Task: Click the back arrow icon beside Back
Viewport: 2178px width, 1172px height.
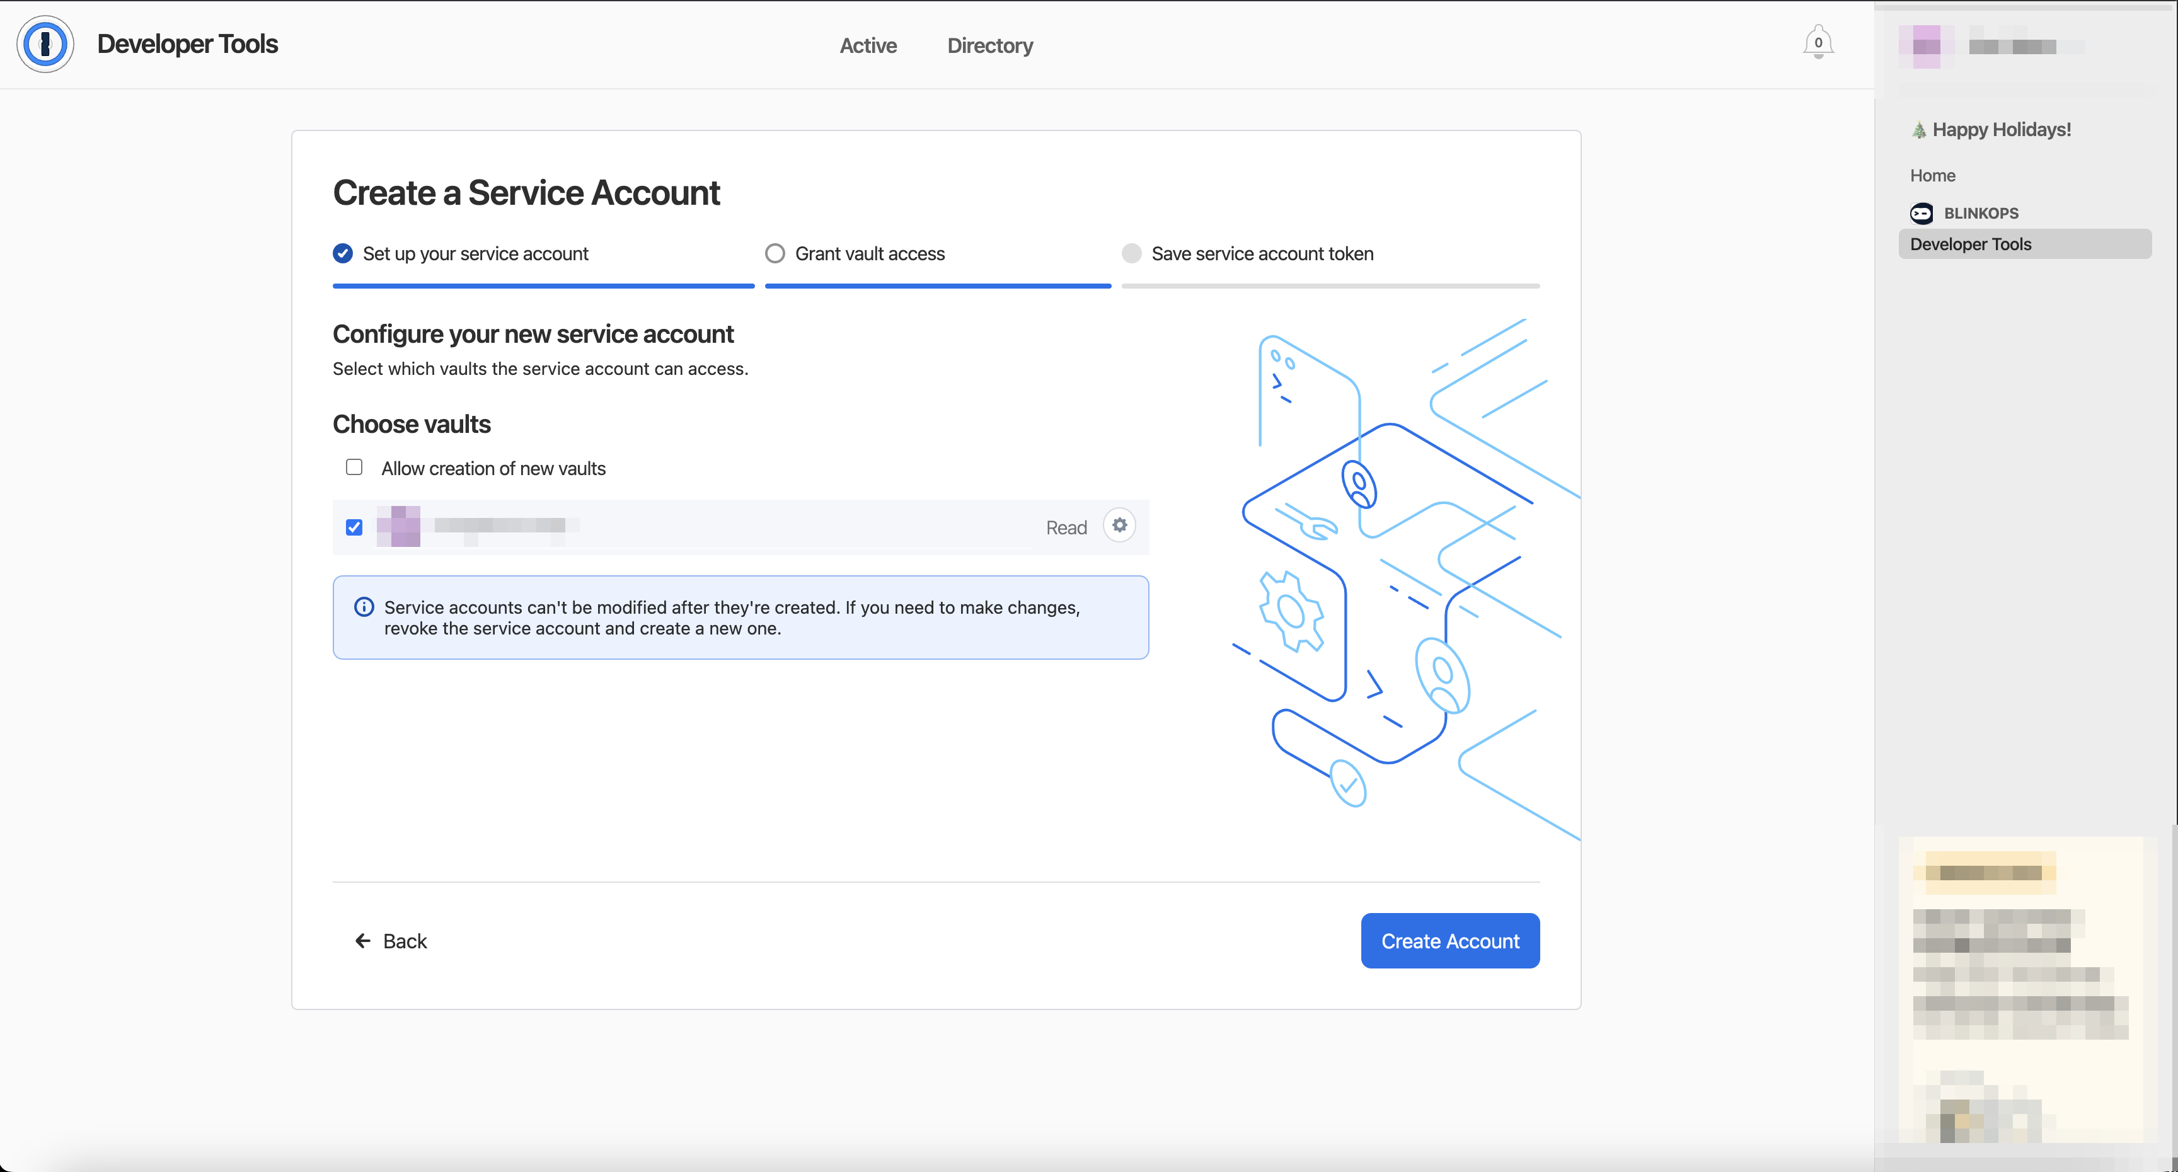Action: (363, 940)
